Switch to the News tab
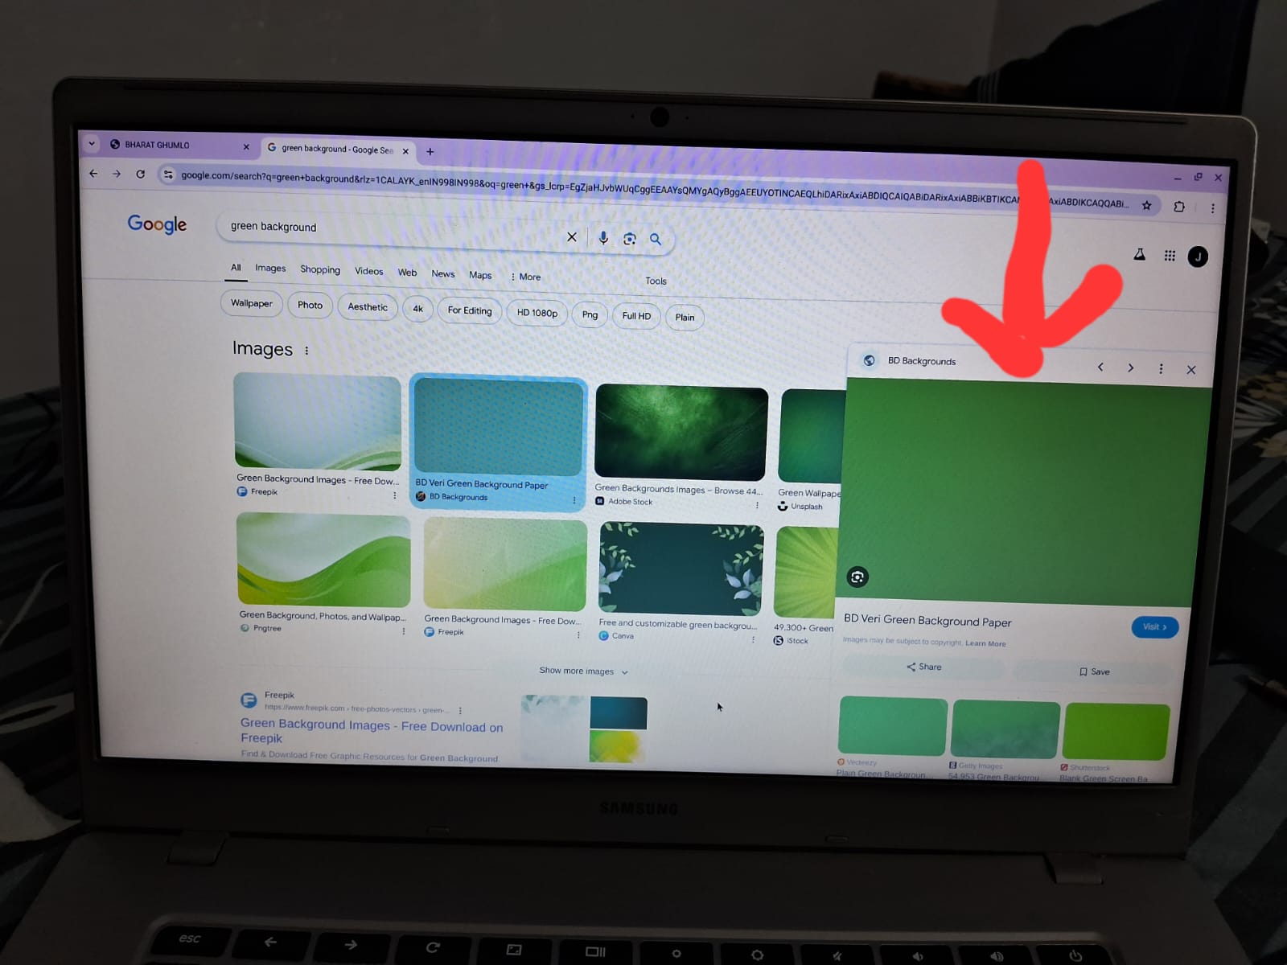The width and height of the screenshot is (1287, 965). click(x=443, y=274)
